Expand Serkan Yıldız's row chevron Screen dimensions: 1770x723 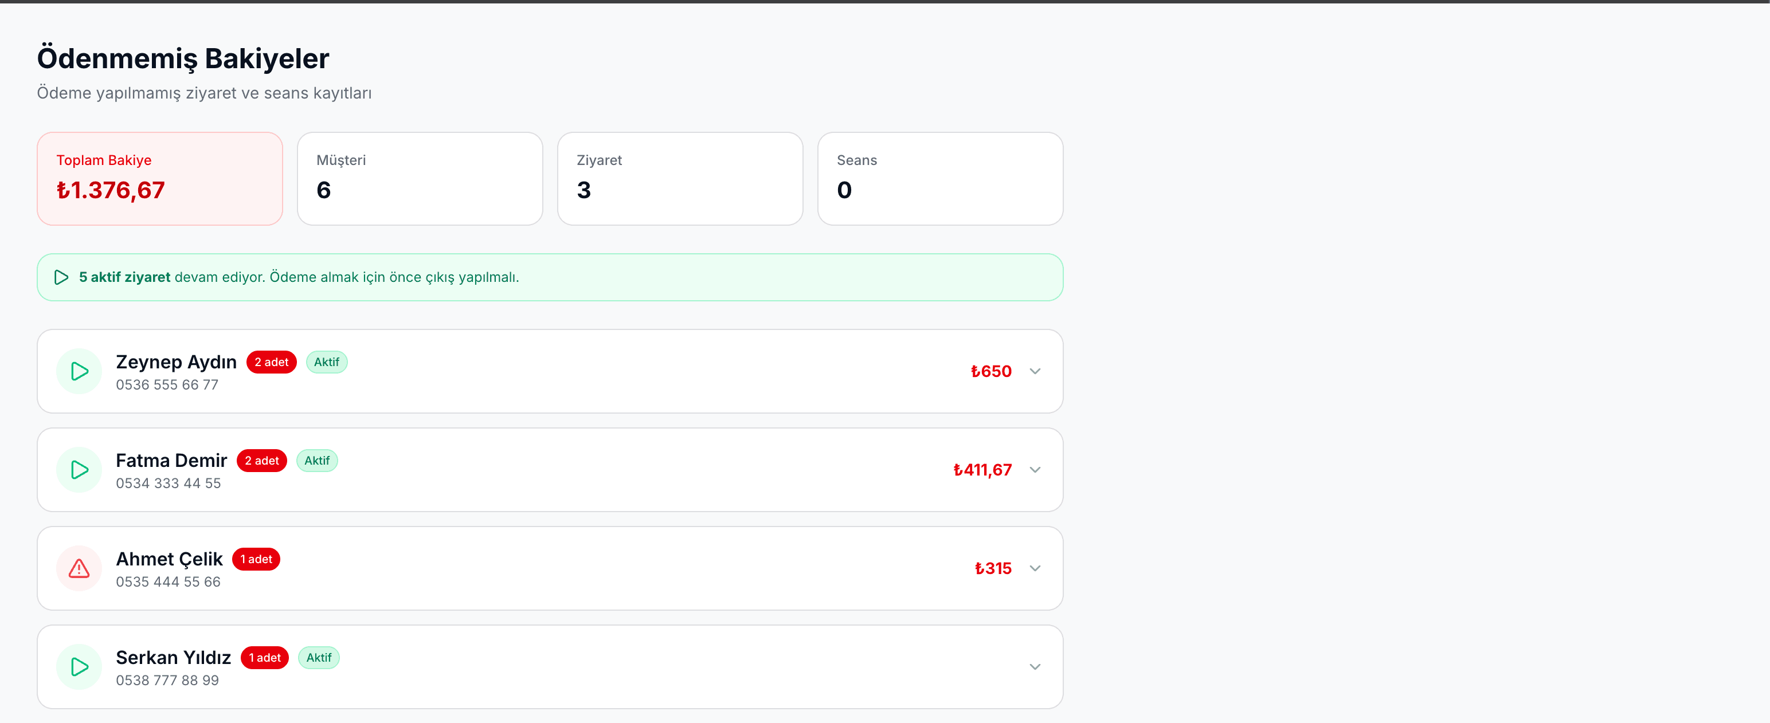[1035, 667]
